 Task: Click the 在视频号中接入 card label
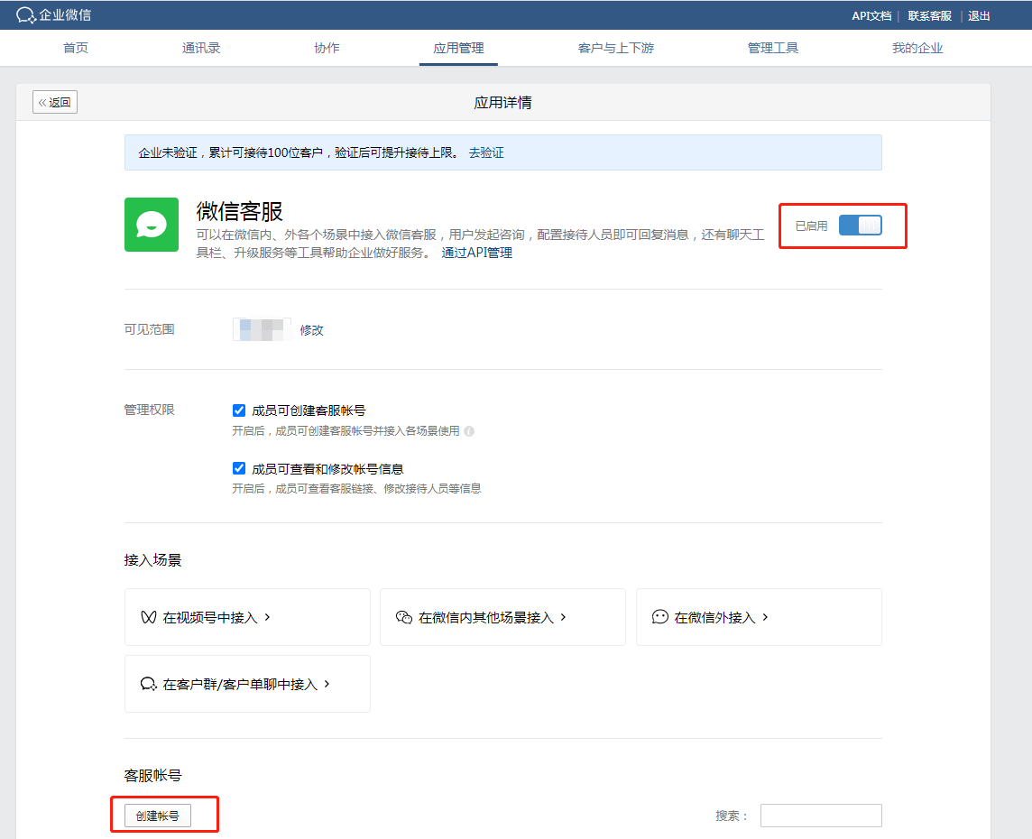(210, 617)
